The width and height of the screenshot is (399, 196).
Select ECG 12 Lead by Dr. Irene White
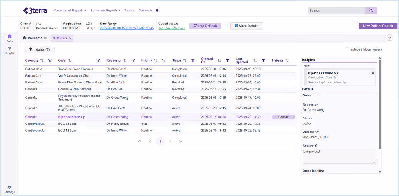click(160, 130)
